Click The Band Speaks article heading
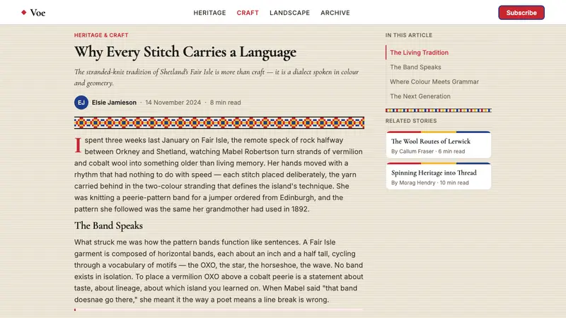 click(108, 225)
